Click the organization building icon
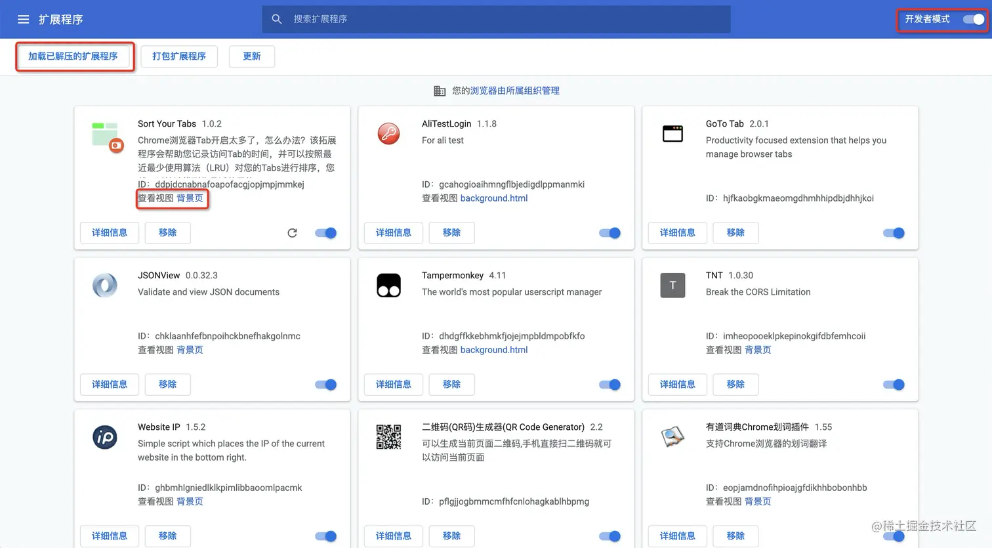The image size is (992, 548). tap(440, 91)
